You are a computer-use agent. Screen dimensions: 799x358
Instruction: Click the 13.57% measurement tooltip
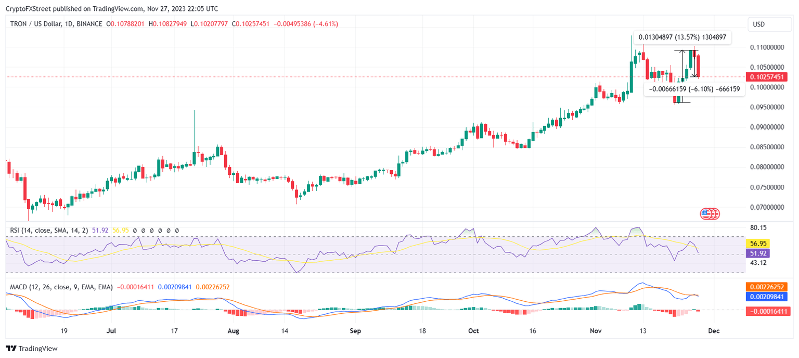point(682,37)
